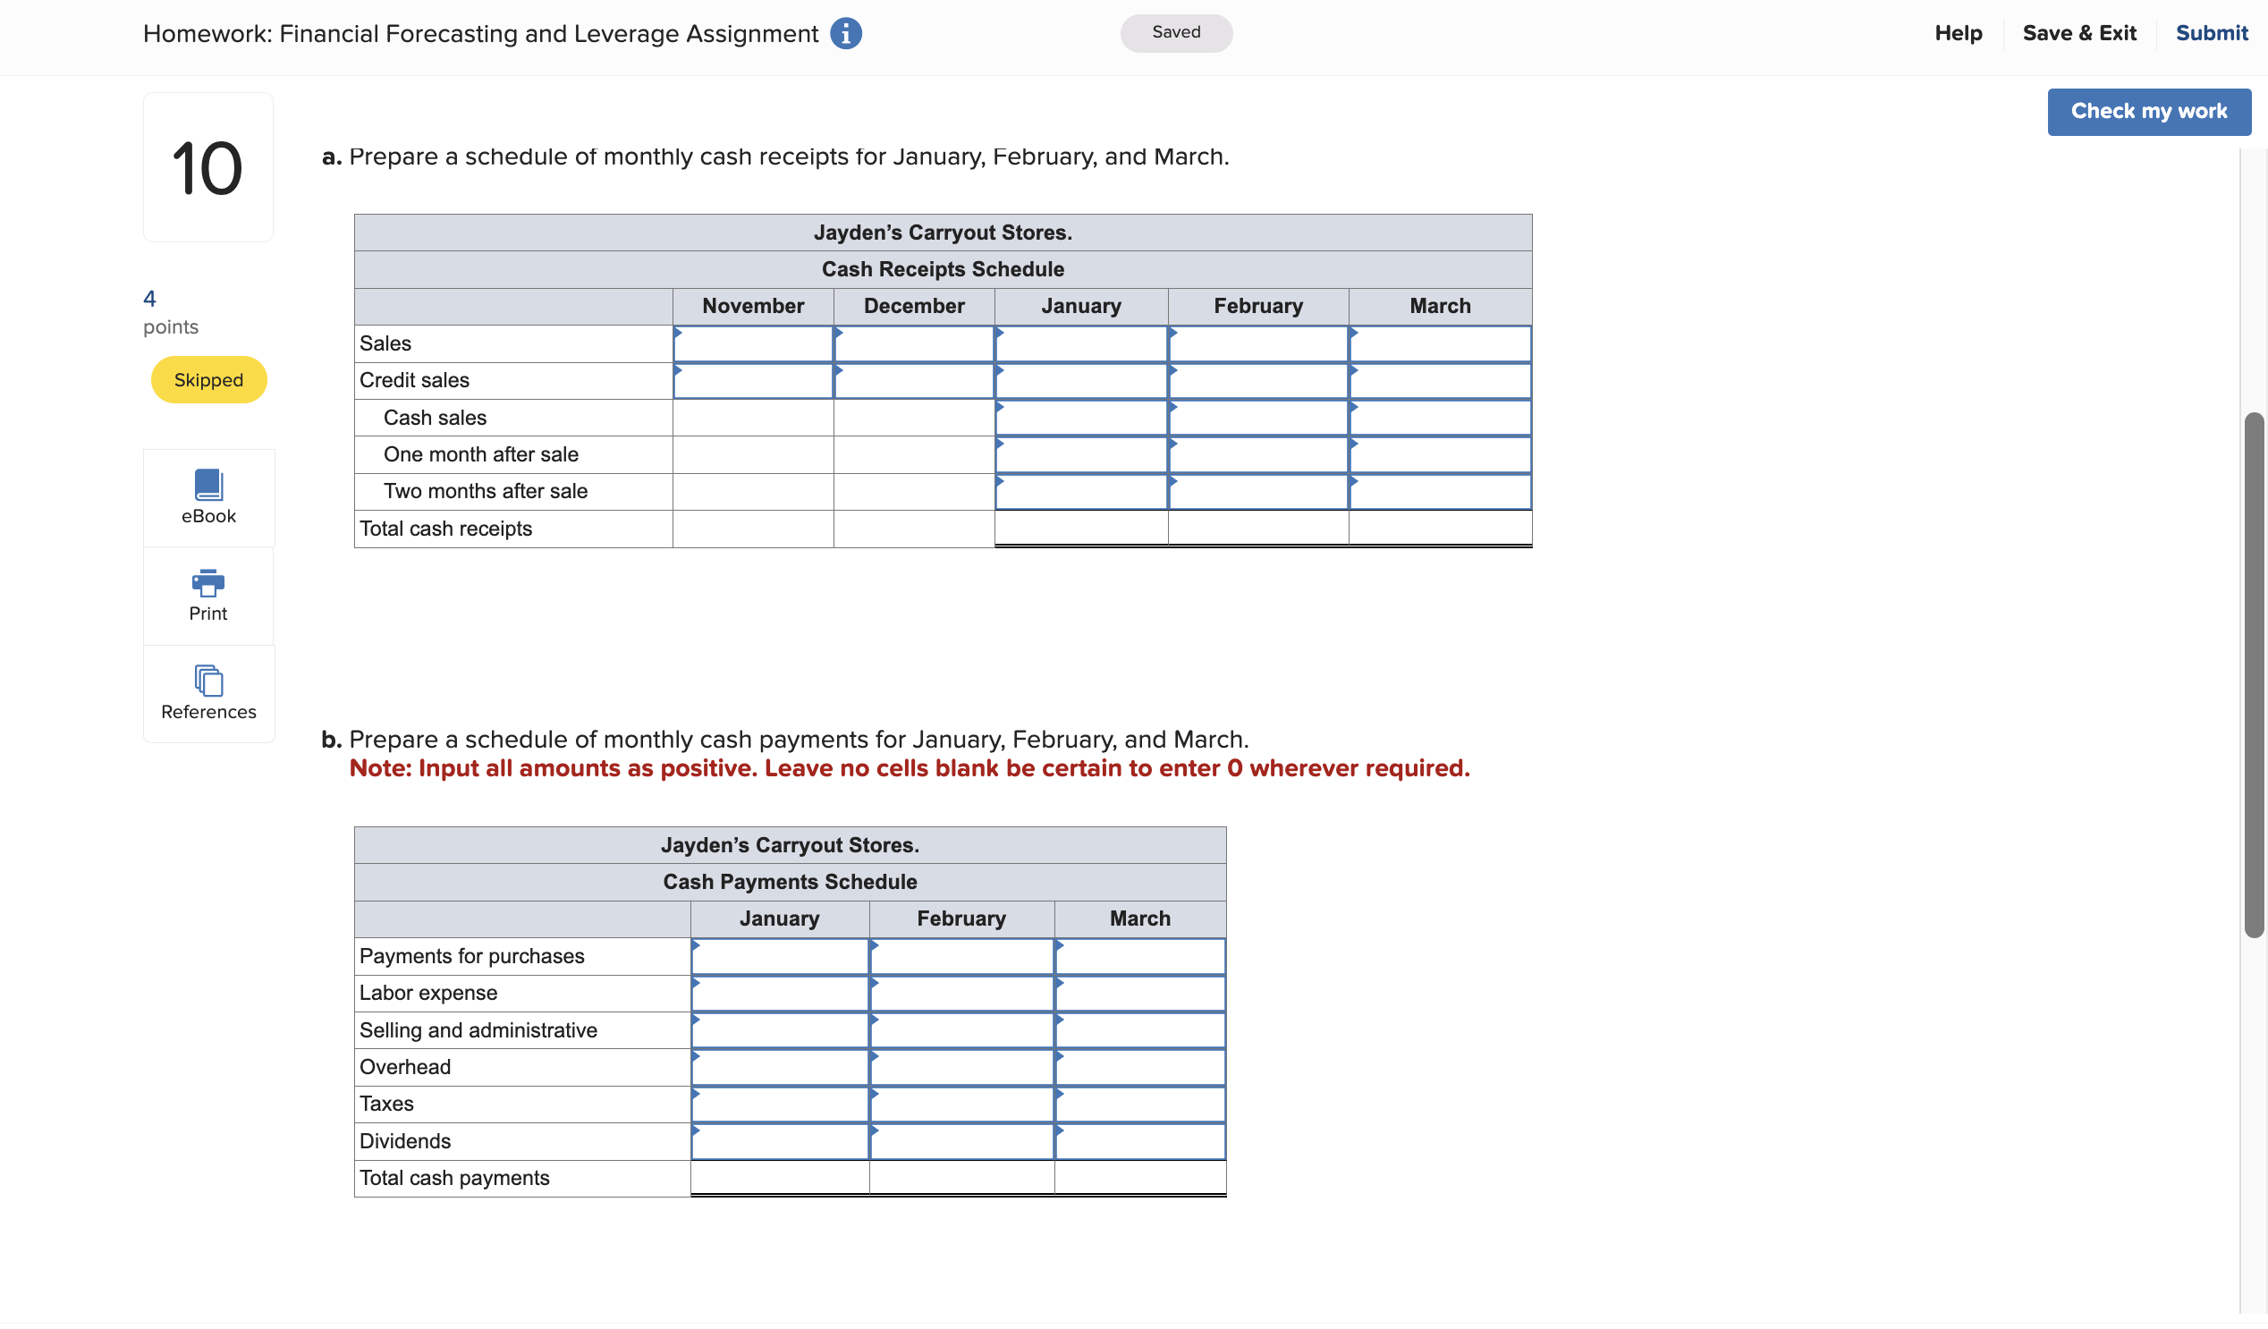Select the January Cash sales input cell
Image resolution: width=2268 pixels, height=1329 pixels.
click(1080, 417)
